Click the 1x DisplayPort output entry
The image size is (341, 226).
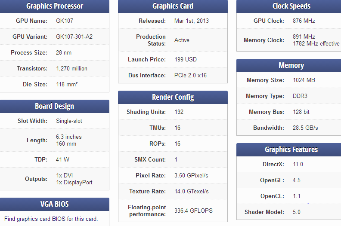click(x=74, y=182)
